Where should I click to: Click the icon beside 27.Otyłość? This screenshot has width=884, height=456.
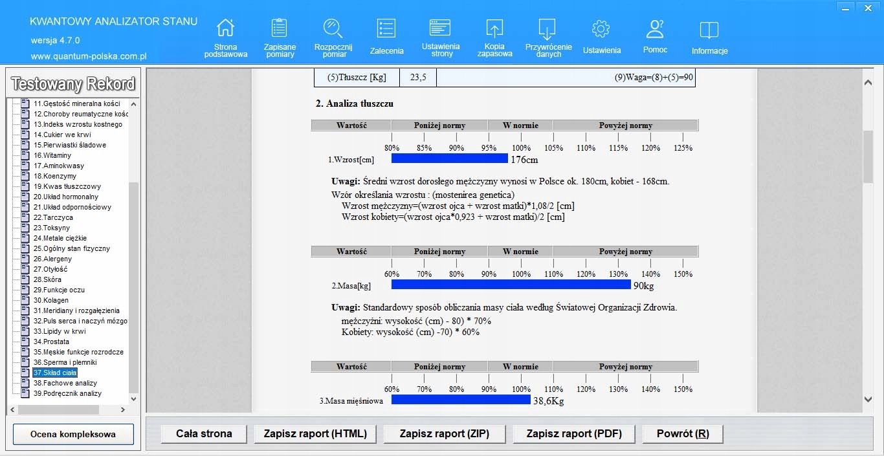point(26,269)
